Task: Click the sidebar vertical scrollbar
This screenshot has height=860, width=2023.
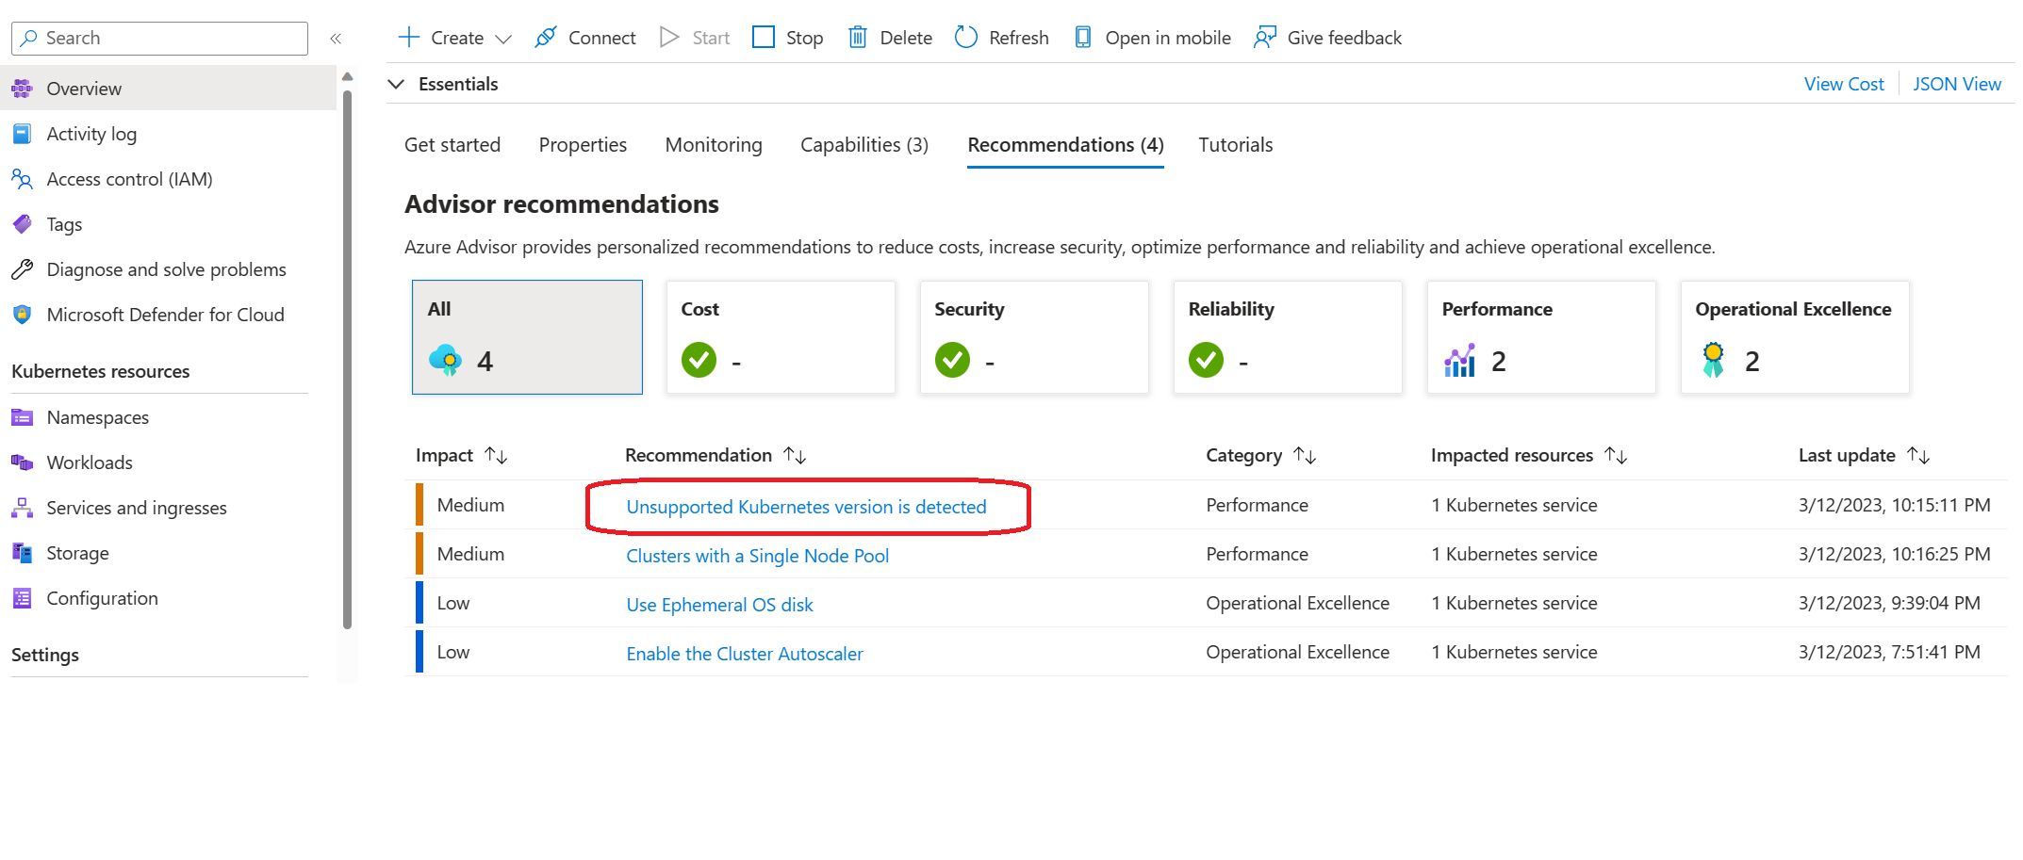Action: pos(347,358)
